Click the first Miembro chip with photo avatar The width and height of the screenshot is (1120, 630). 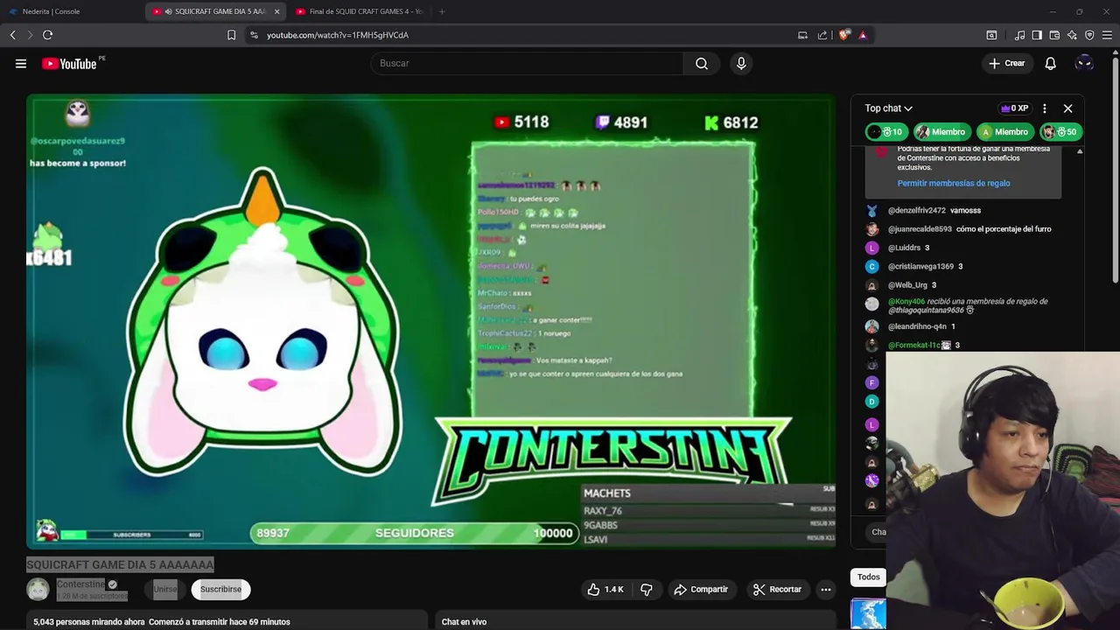click(941, 132)
